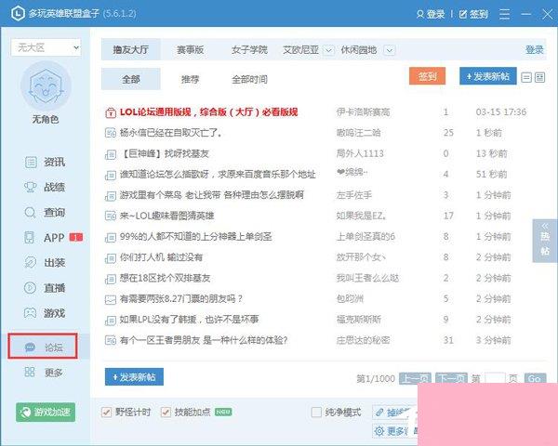Click the orange 签到 button
This screenshot has height=446, width=558.
click(x=428, y=76)
